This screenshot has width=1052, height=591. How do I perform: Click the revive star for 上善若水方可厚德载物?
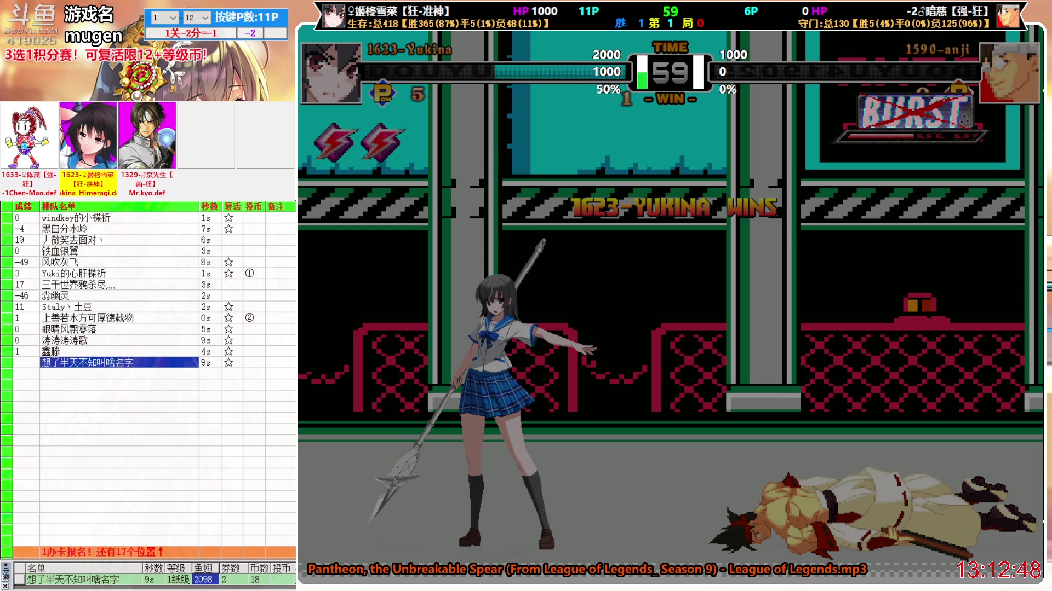point(228,318)
